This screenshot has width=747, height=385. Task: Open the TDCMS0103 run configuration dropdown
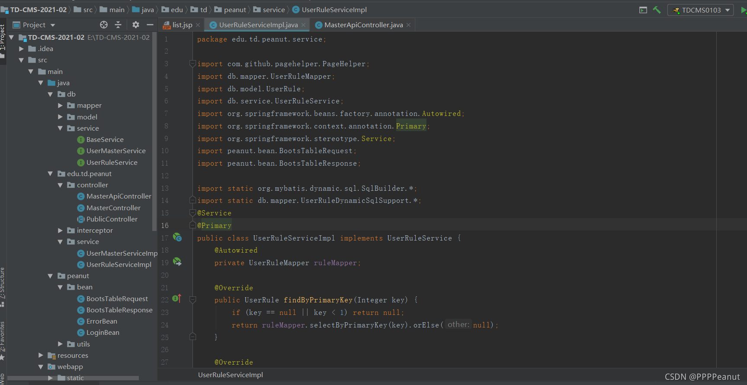coord(701,10)
